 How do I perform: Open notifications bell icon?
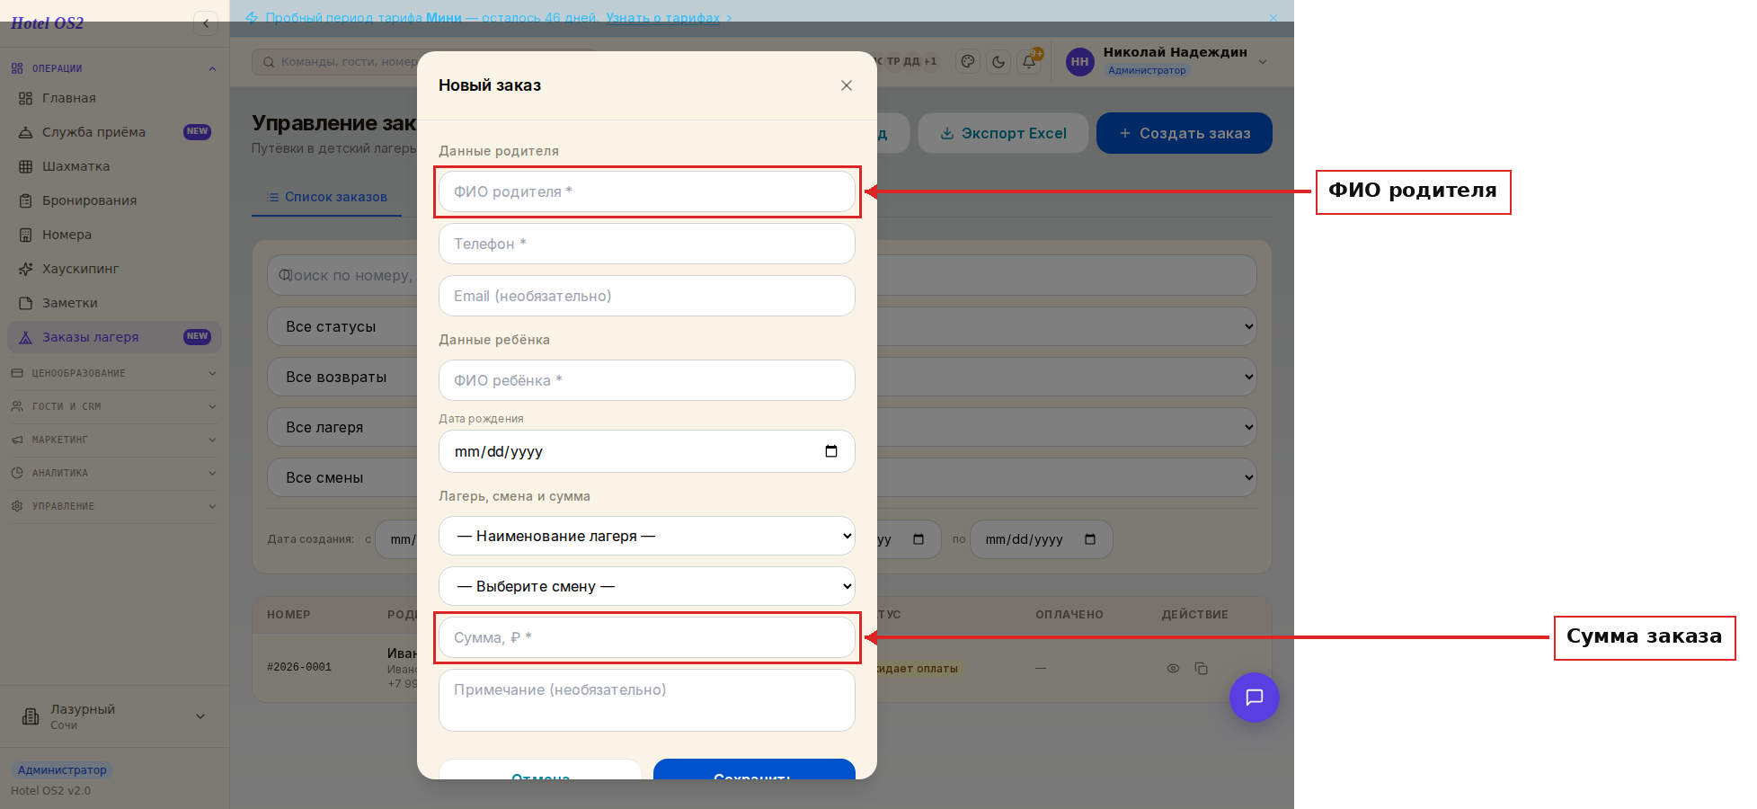(1029, 62)
